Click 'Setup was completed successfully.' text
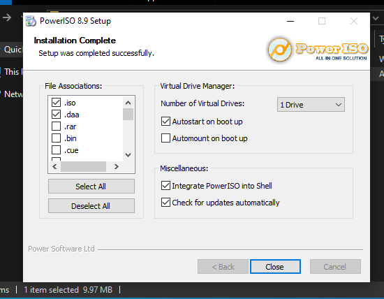 tap(96, 53)
